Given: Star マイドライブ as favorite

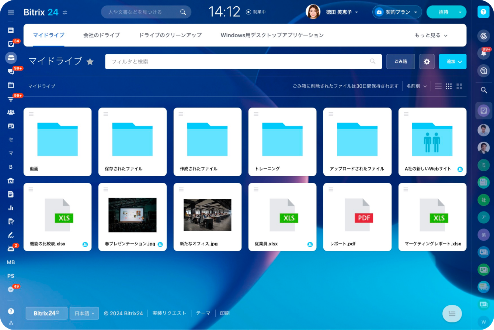Looking at the screenshot, I should 90,62.
